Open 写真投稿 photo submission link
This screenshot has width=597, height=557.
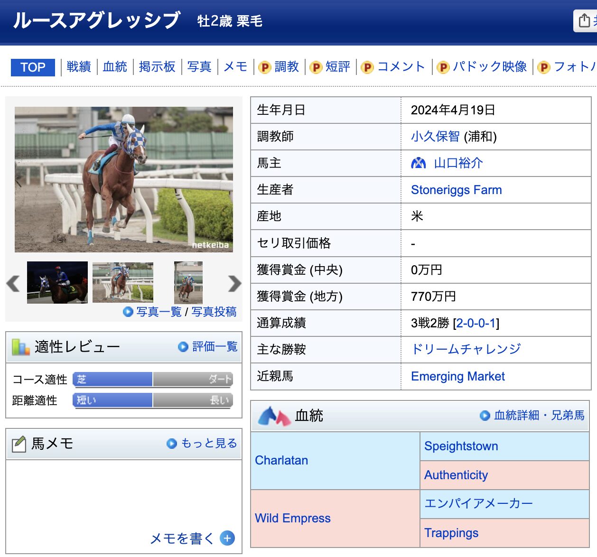pyautogui.click(x=214, y=312)
